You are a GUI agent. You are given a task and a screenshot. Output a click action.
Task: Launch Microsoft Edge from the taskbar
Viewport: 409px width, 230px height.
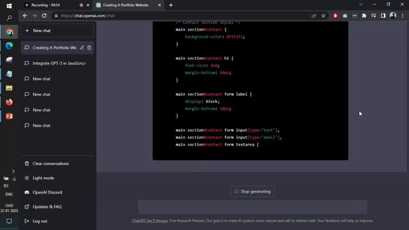(9, 46)
